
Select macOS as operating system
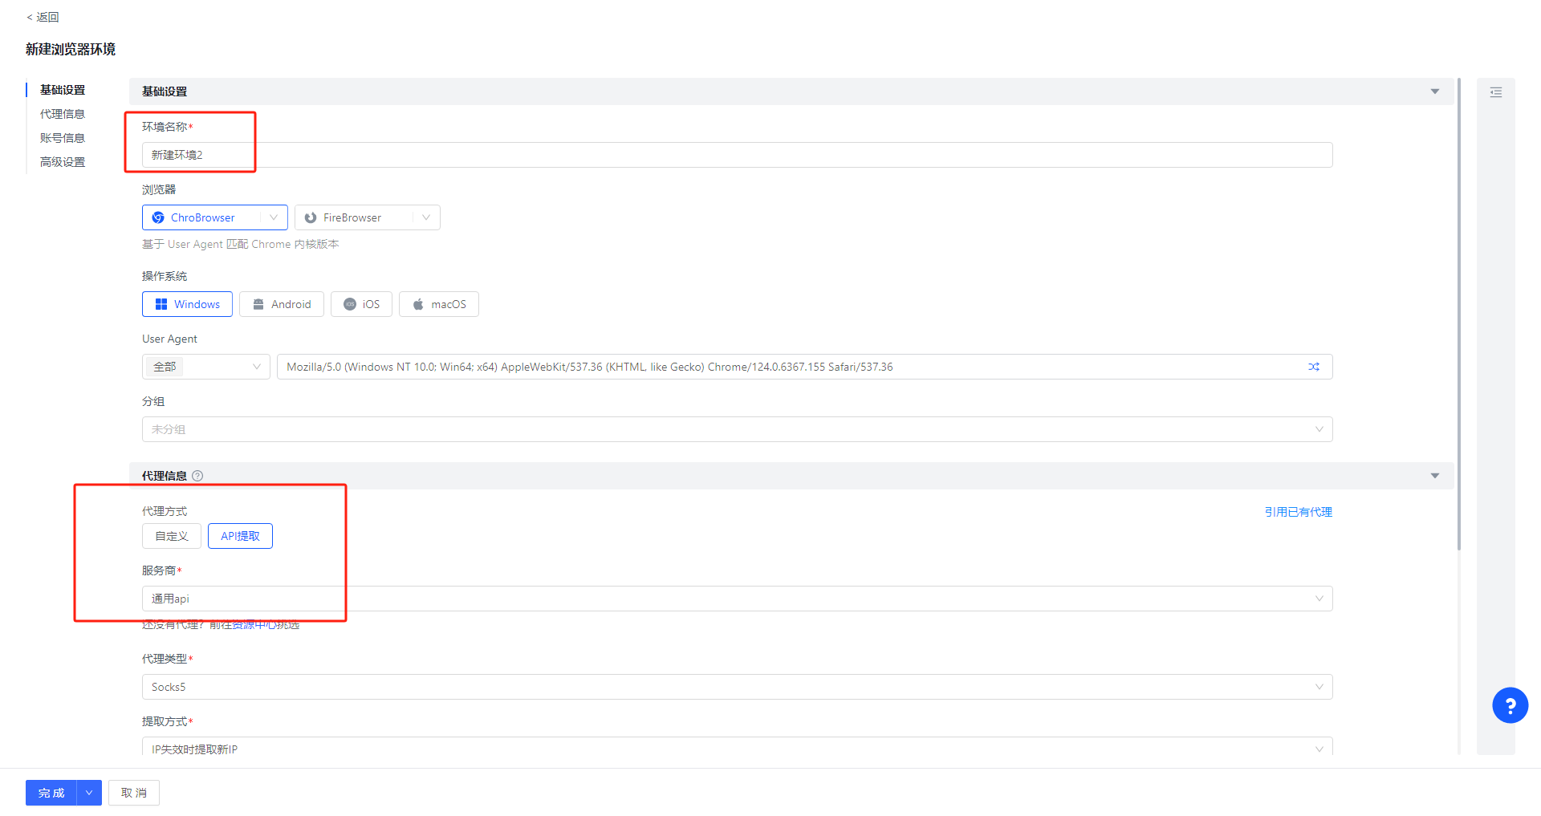438,304
